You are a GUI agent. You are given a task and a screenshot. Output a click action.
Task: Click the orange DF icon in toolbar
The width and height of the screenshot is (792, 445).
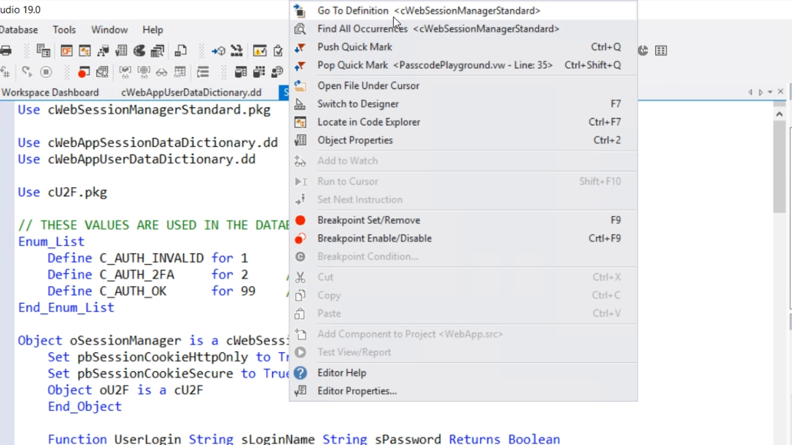pos(66,51)
